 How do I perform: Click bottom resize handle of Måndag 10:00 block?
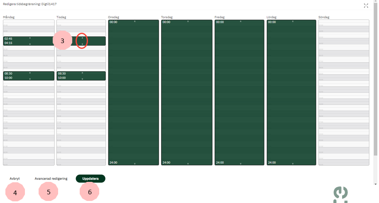pyautogui.click(x=30, y=79)
